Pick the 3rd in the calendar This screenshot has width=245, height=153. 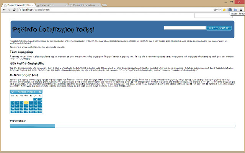[13, 102]
